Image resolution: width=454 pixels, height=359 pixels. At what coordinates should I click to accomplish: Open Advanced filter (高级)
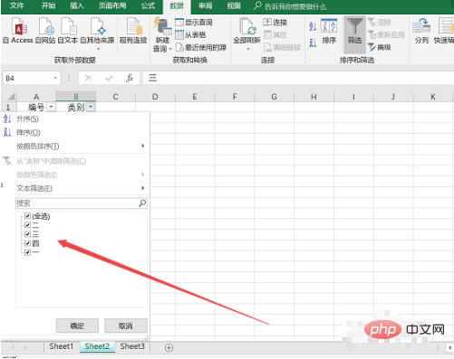tap(380, 47)
